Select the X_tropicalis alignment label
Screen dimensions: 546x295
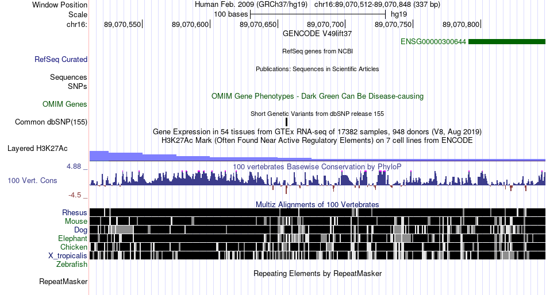click(x=68, y=256)
